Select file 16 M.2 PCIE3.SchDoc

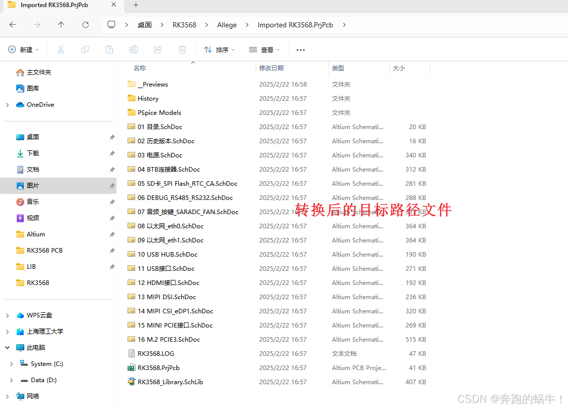pos(164,340)
